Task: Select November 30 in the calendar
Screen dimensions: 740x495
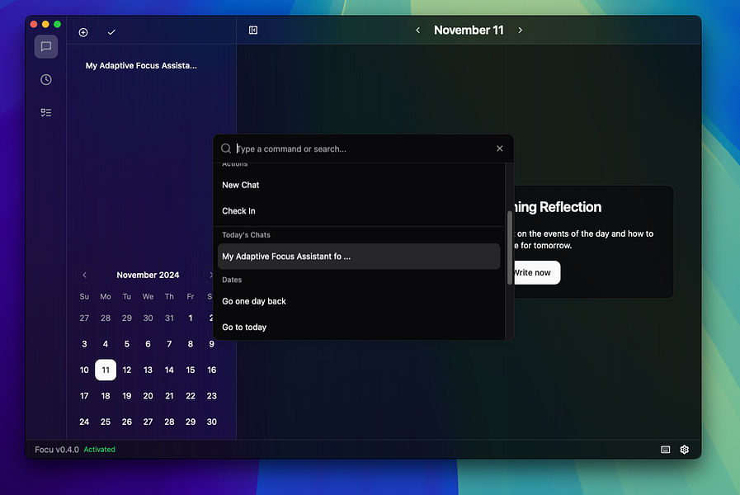Action: pyautogui.click(x=211, y=422)
